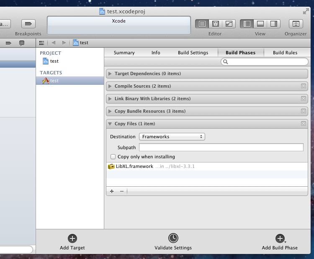
Task: Click the build phases search field
Action: 264,62
